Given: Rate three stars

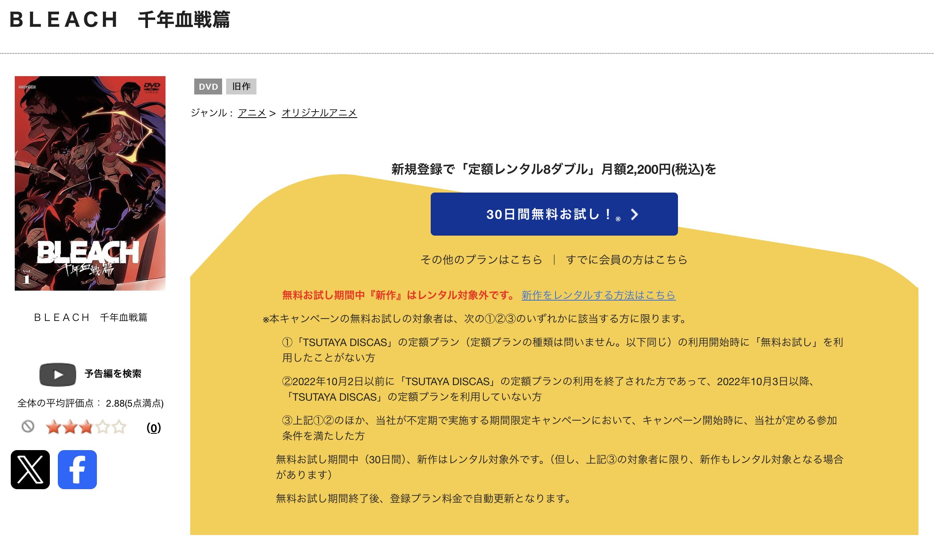Looking at the screenshot, I should [x=86, y=427].
